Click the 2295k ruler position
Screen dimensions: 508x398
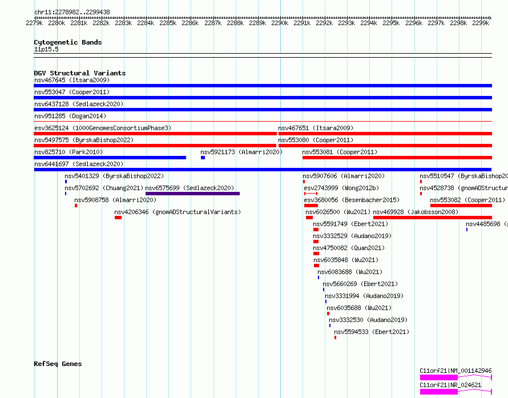(391, 23)
